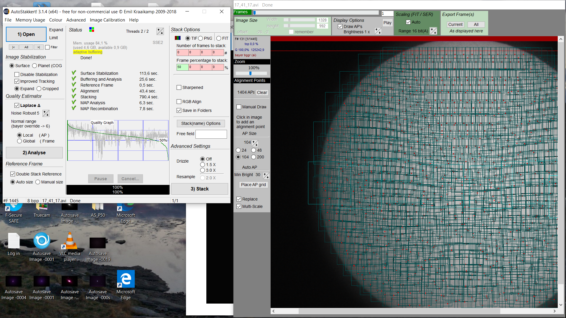Open the Memory Usage menu
The image size is (566, 318).
tap(30, 20)
